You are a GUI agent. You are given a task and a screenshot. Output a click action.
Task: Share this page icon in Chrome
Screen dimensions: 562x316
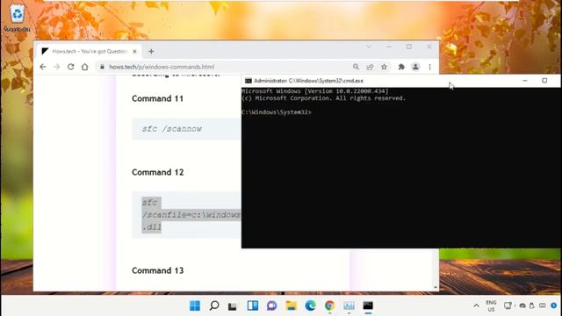370,67
